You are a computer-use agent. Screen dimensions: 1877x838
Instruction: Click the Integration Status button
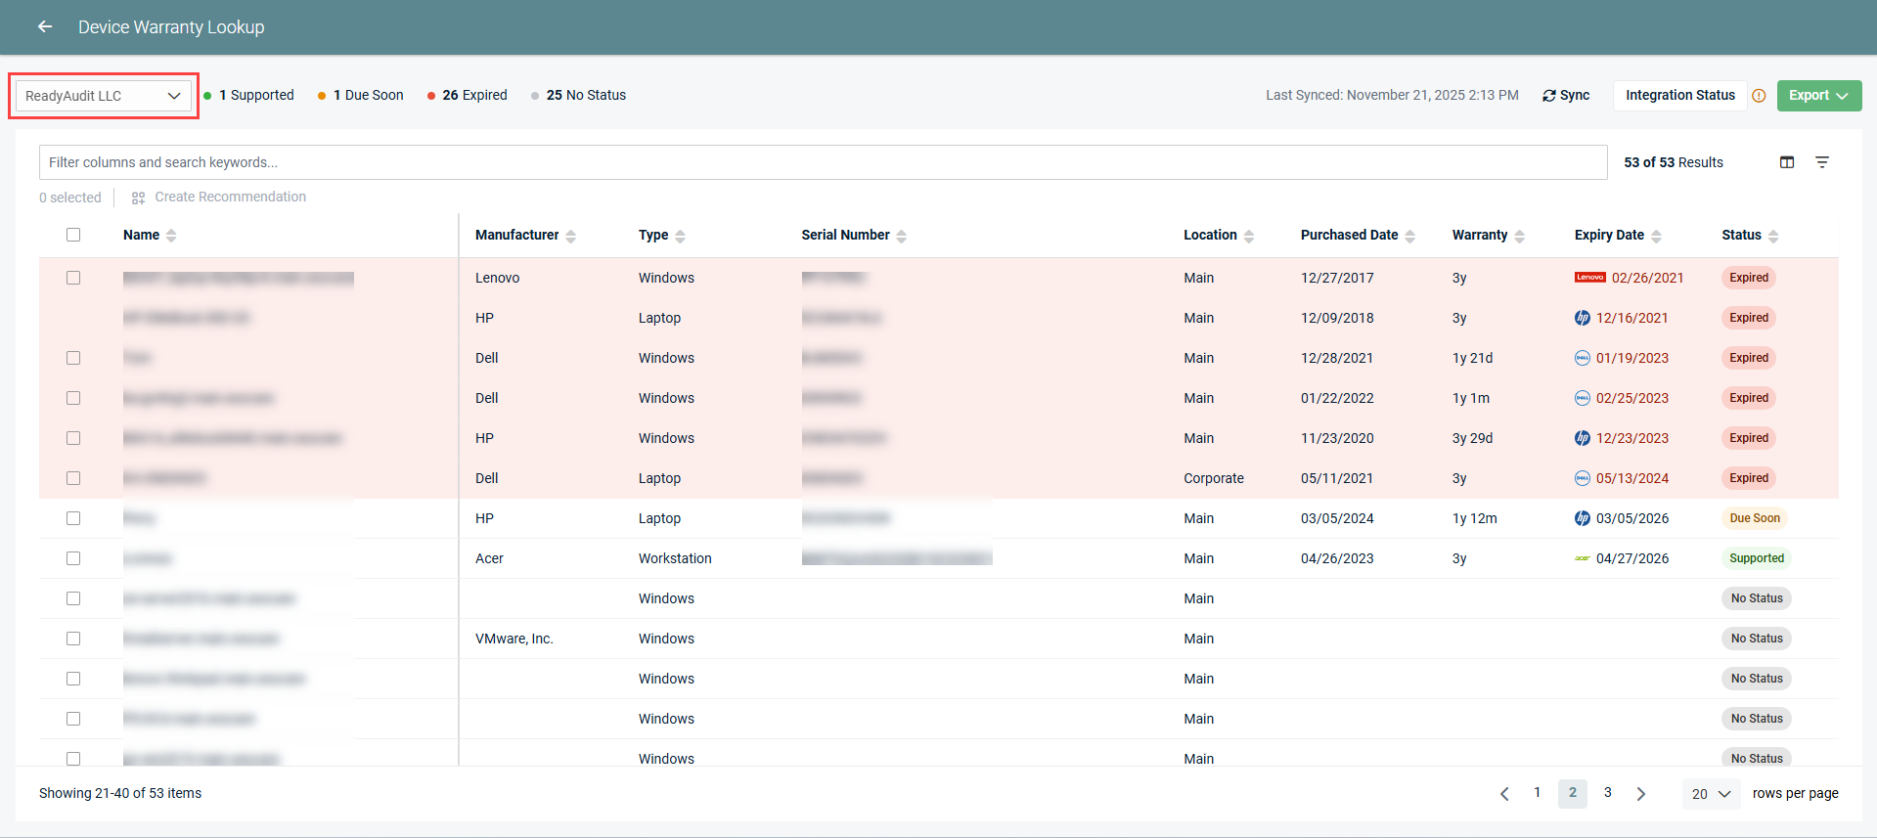pyautogui.click(x=1679, y=96)
